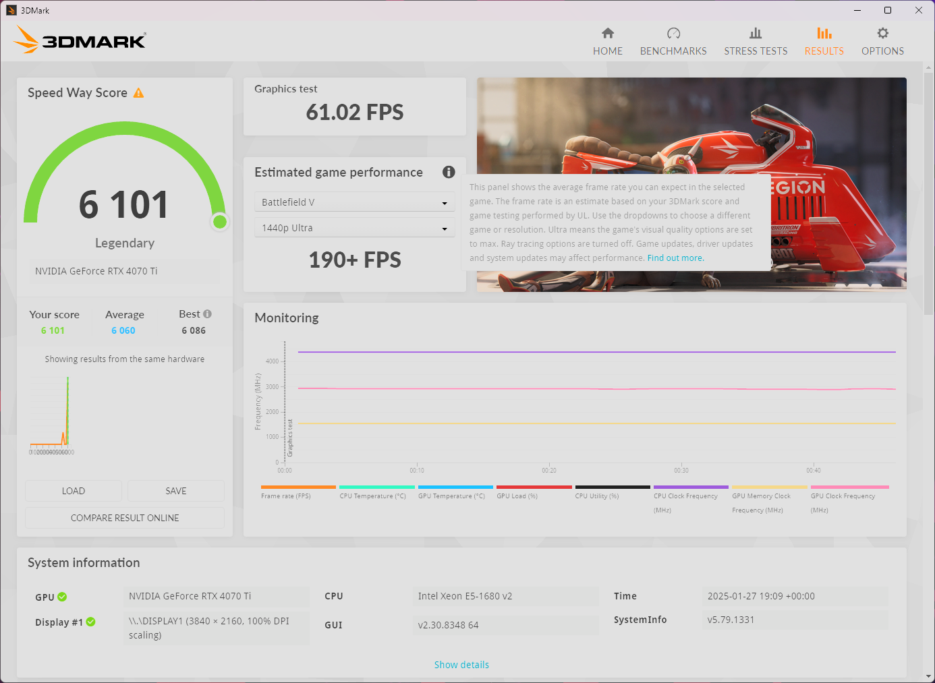
Task: Click COMPARE RESULT ONLINE button
Action: click(125, 518)
